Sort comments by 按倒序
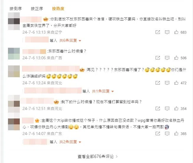Screen dimensions: 193x163 [x=16, y=9]
